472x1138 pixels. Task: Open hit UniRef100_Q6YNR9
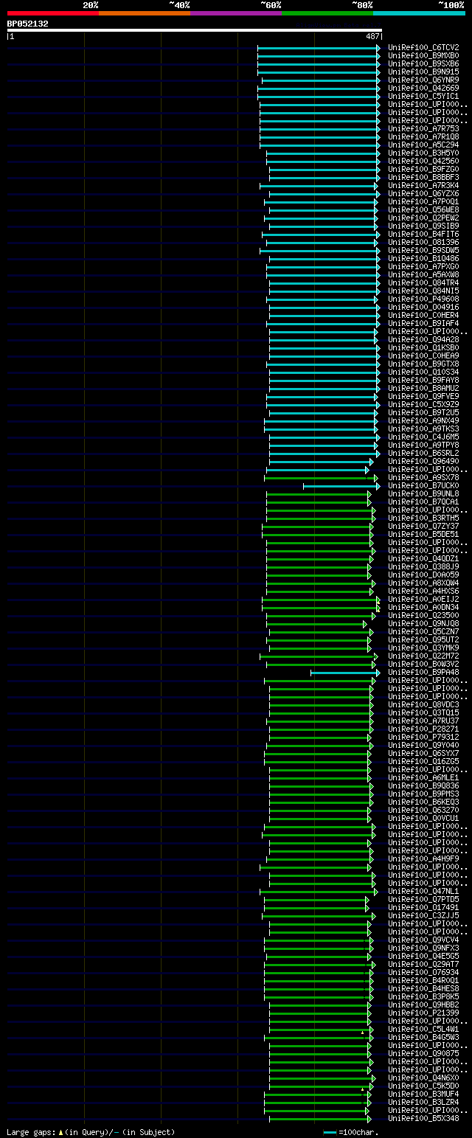click(423, 80)
